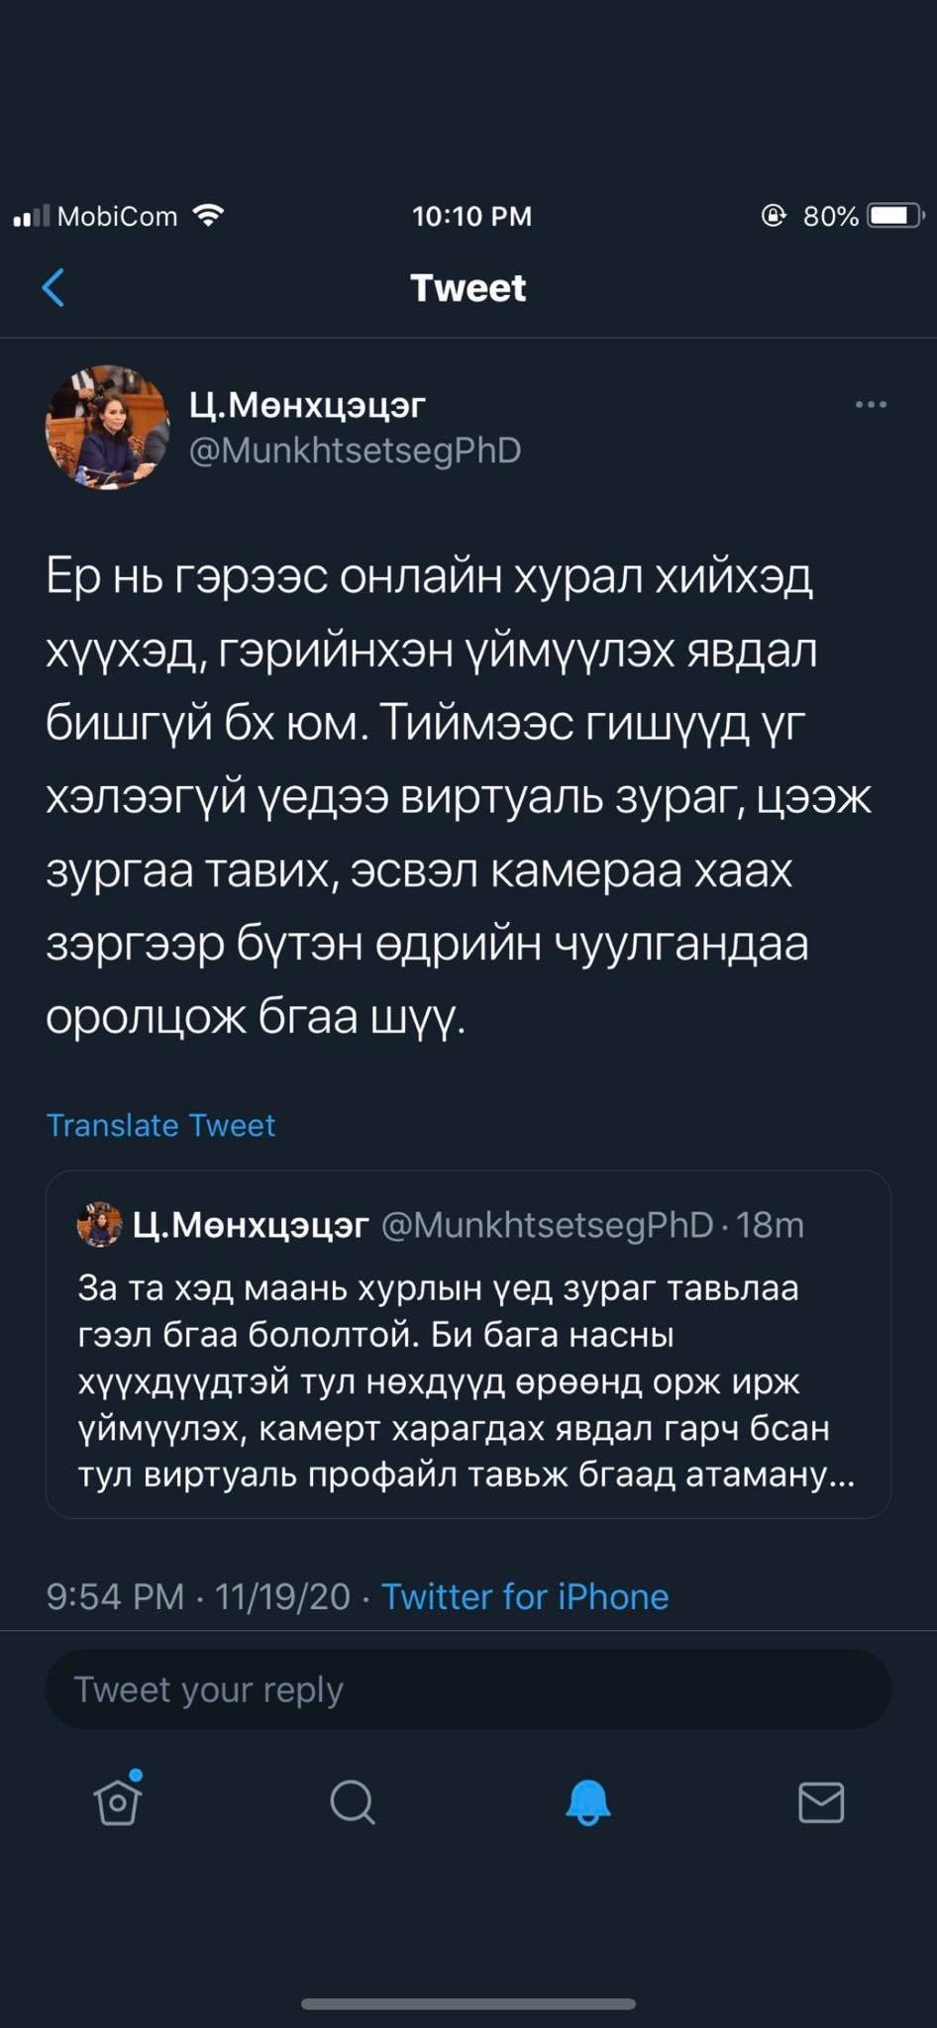Open the three-dot tweet options menu
This screenshot has height=2028, width=937.
pos(871,404)
